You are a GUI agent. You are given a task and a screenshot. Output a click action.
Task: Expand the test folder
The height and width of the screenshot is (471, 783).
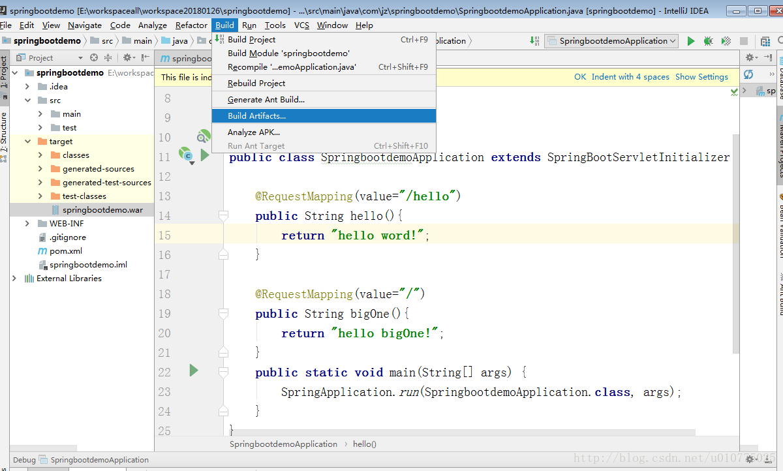[x=40, y=128]
